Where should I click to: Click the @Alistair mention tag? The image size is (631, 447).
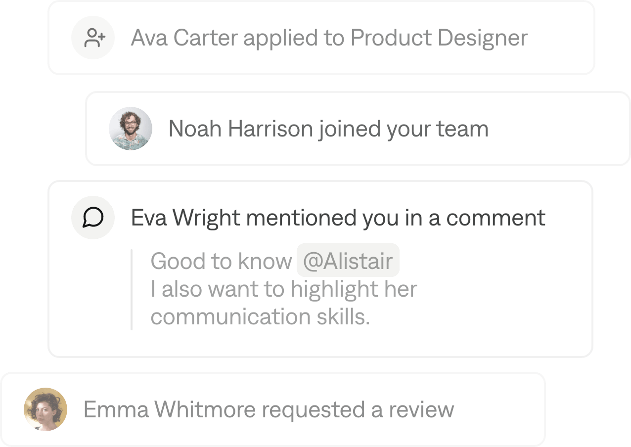[348, 261]
